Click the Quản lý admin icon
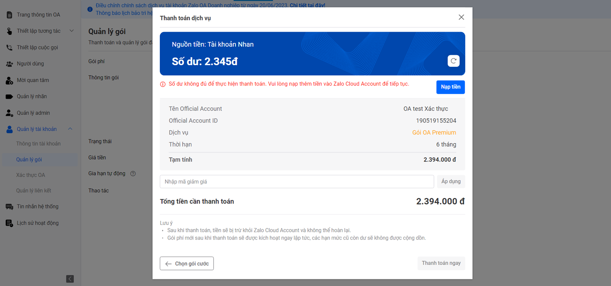The image size is (611, 286). pos(9,113)
